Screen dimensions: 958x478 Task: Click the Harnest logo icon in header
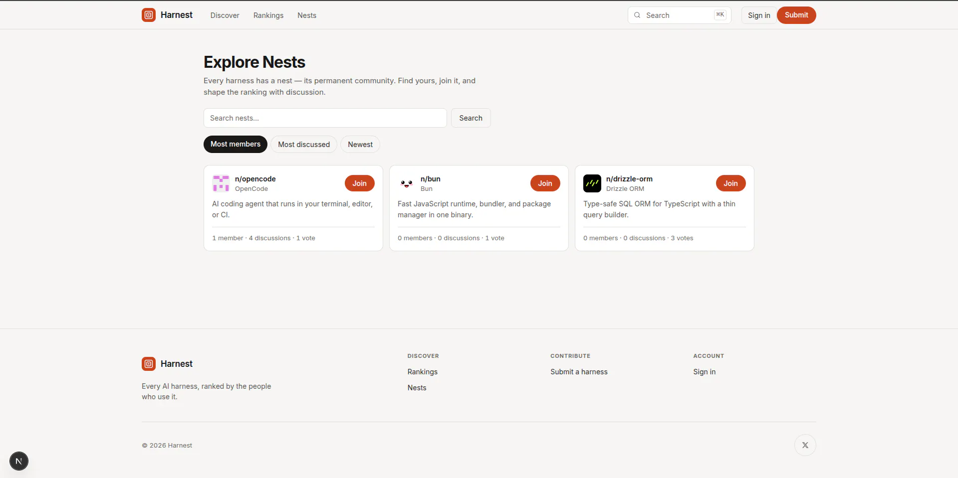pyautogui.click(x=149, y=15)
